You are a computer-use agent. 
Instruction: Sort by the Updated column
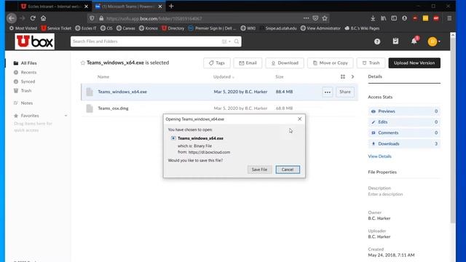[224, 76]
